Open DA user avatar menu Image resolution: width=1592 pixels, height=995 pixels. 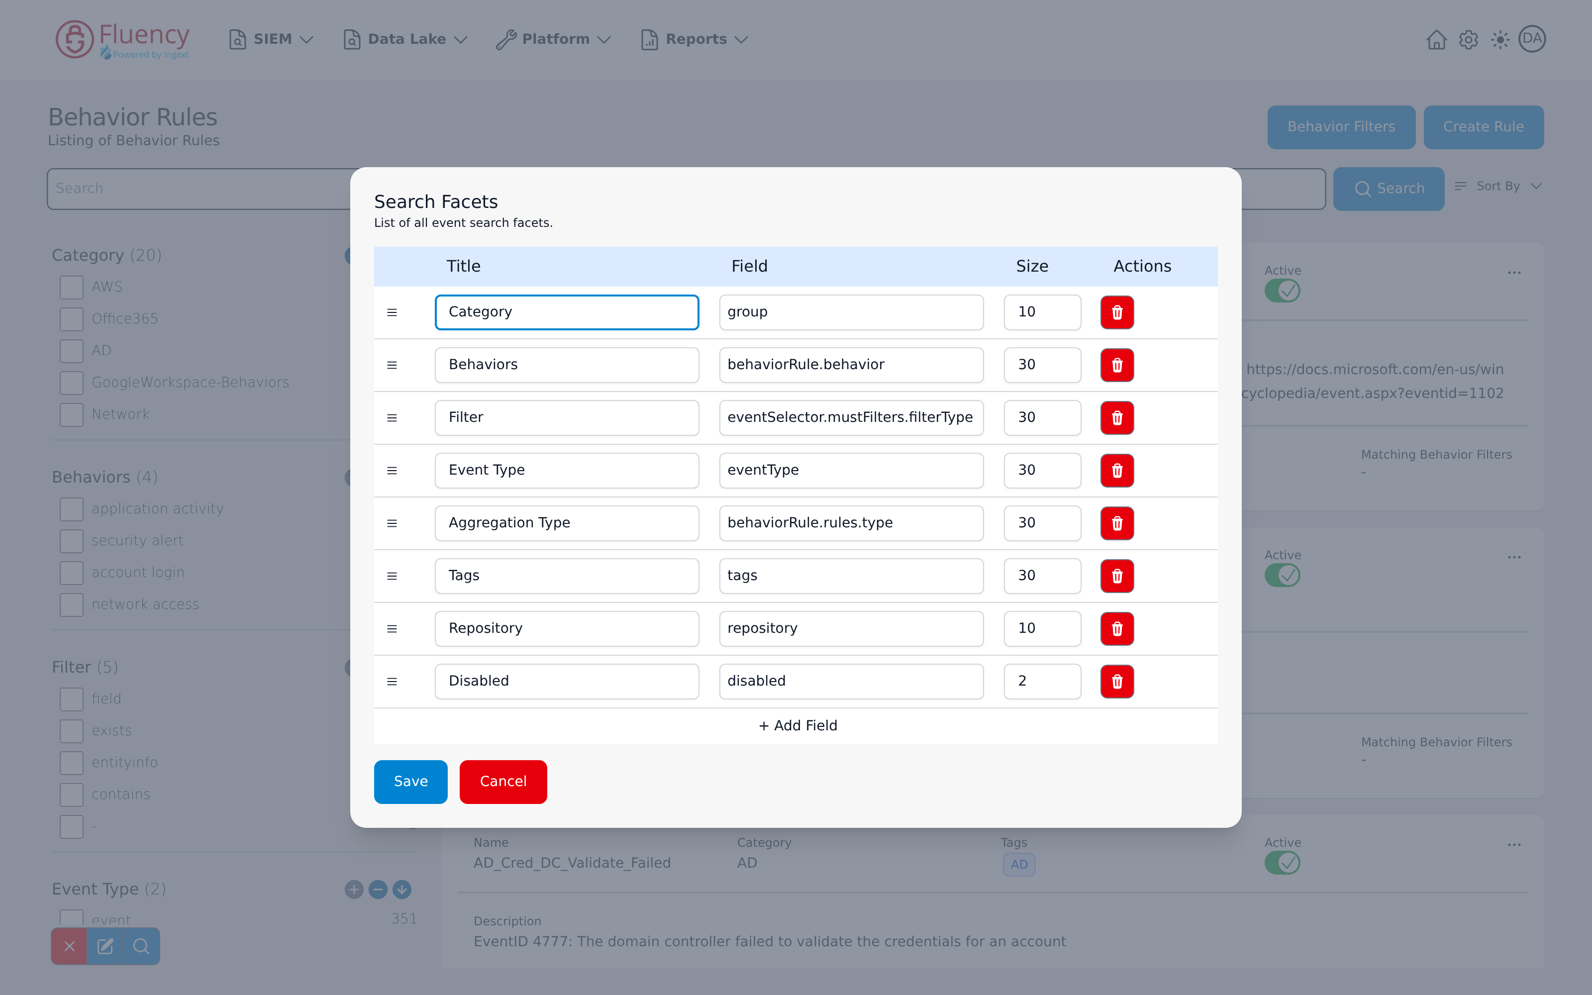point(1532,39)
